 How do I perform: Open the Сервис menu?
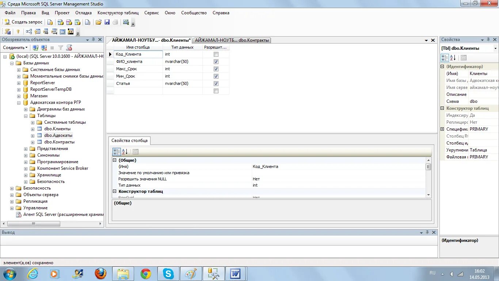[x=152, y=13]
